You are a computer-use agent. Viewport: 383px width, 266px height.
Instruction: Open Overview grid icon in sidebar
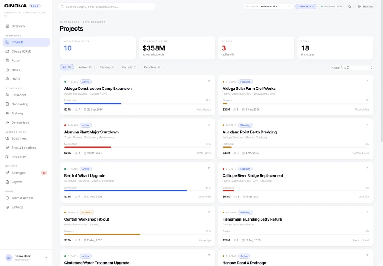tap(7, 26)
